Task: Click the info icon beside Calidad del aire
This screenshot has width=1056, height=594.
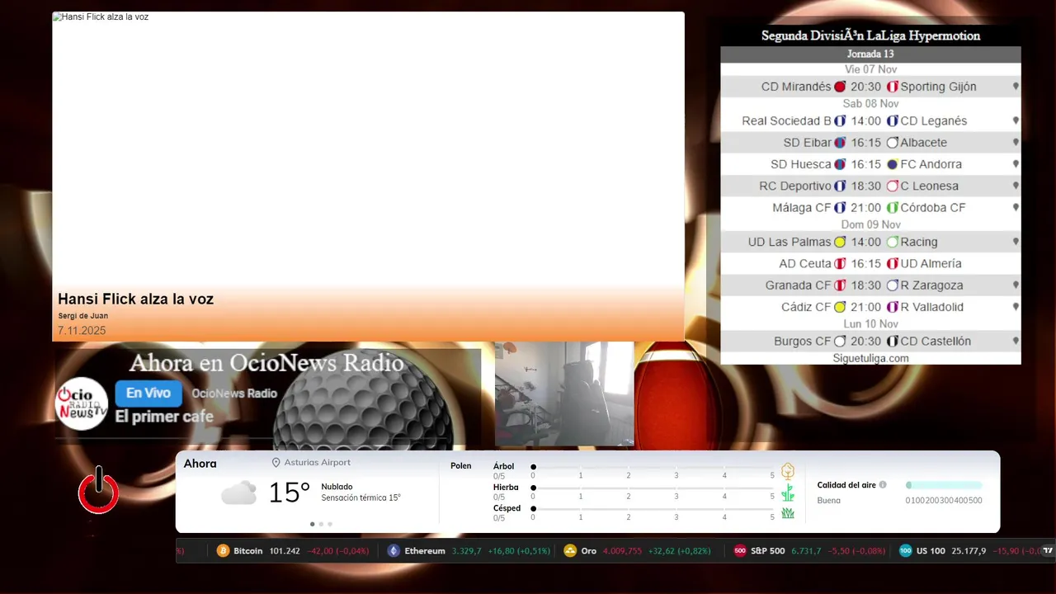Action: pyautogui.click(x=883, y=485)
